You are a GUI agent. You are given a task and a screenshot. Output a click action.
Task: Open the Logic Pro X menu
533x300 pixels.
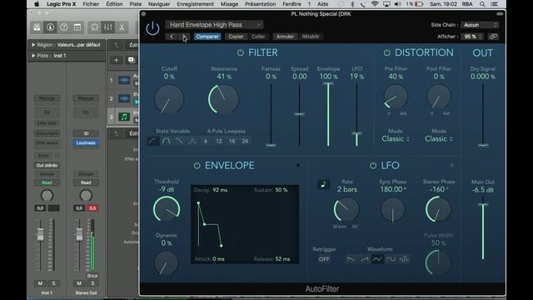pyautogui.click(x=61, y=4)
